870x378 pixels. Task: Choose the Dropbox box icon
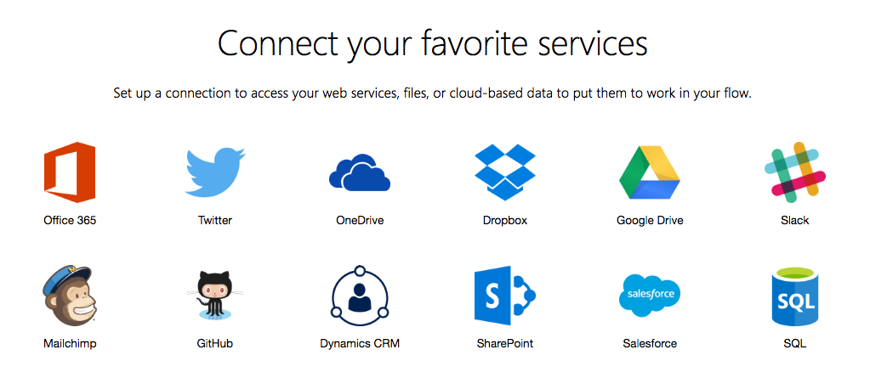pyautogui.click(x=505, y=172)
